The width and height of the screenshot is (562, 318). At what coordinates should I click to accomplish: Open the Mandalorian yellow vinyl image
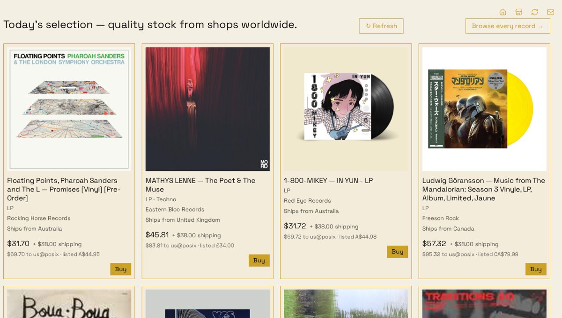(x=484, y=109)
